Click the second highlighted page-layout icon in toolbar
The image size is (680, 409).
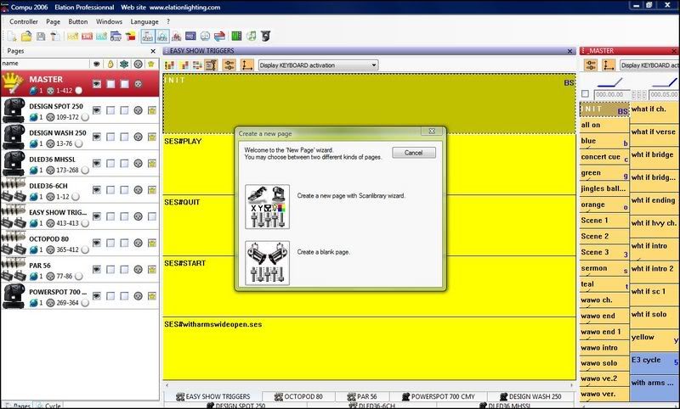pyautogui.click(x=162, y=36)
